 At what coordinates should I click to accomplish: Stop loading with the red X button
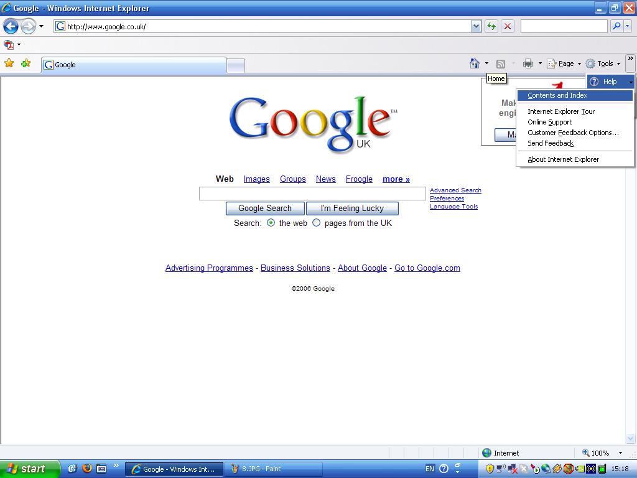pos(508,27)
